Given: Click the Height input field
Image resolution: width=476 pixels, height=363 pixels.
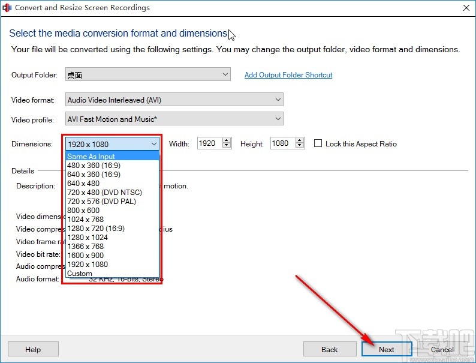Looking at the screenshot, I should [283, 143].
